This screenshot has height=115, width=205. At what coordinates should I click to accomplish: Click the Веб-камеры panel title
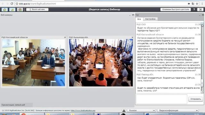pyautogui.click(x=7, y=15)
